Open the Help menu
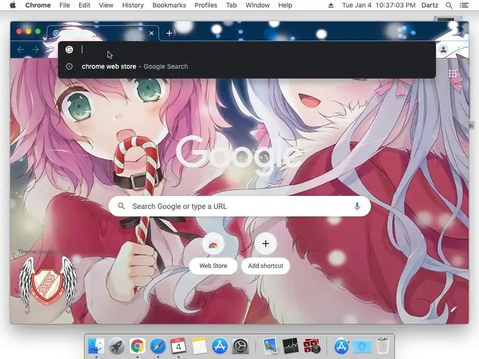The width and height of the screenshot is (479, 359). click(x=285, y=5)
